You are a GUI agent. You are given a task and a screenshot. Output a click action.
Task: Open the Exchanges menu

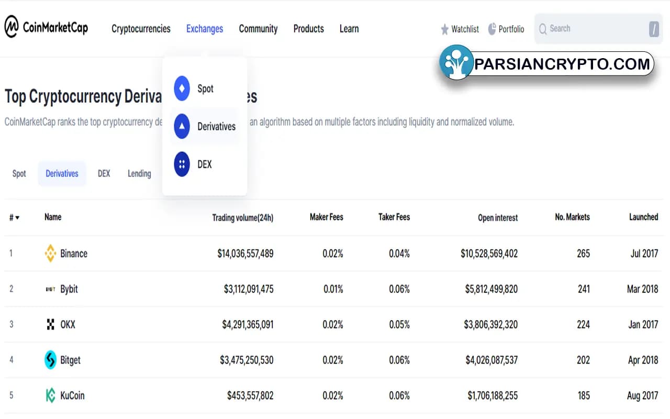205,29
